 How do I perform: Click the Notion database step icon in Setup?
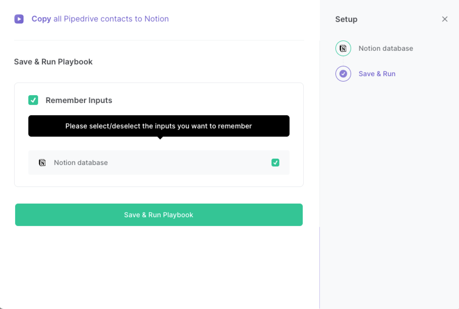tap(343, 48)
